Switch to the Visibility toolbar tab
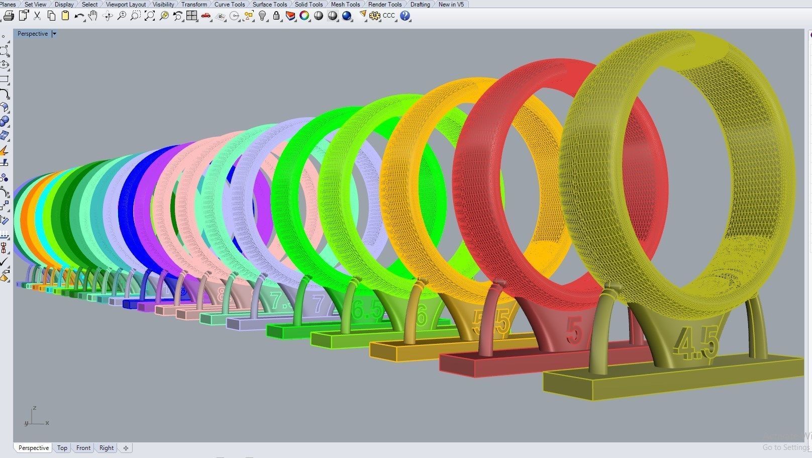Viewport: 812px width, 458px height. [x=163, y=4]
